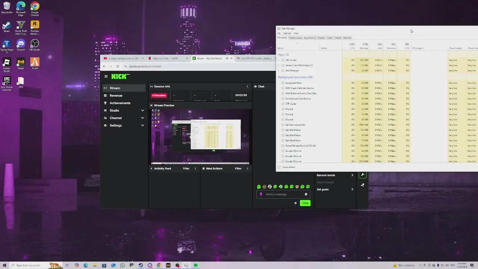
Task: Switch to the Services tab in Task Manager
Action: (347, 38)
